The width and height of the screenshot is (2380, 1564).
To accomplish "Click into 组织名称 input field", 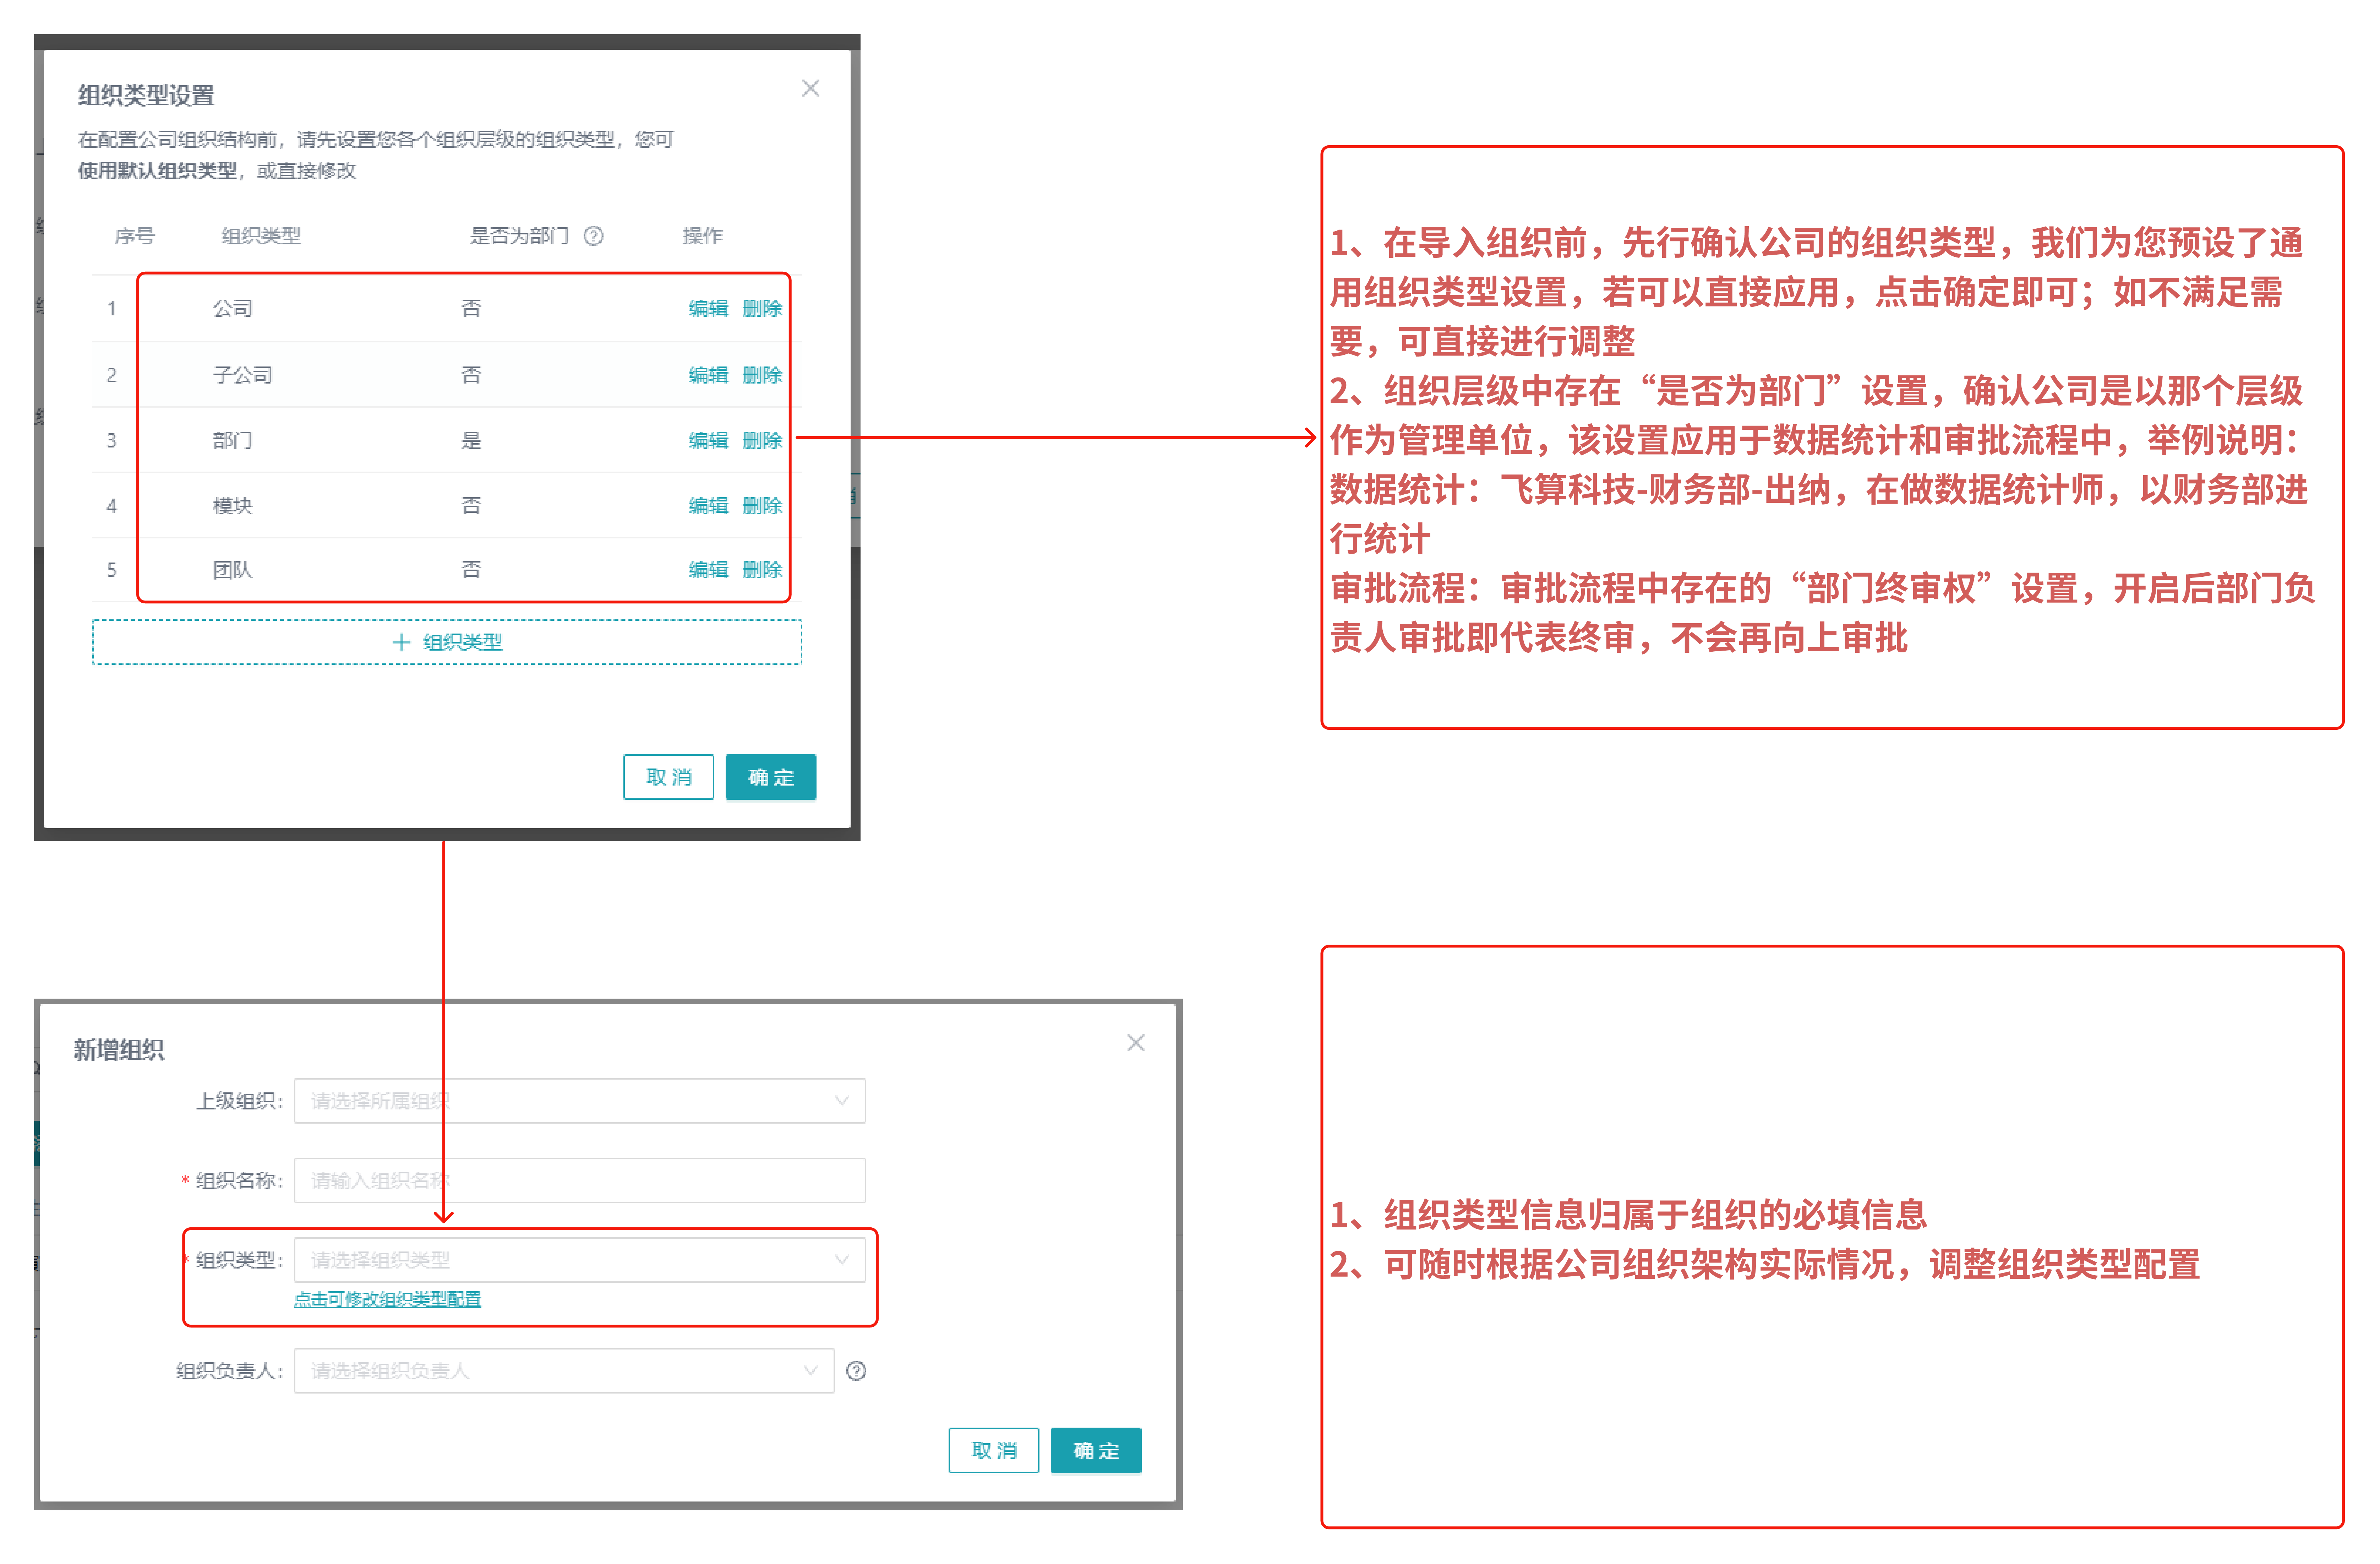I will pos(579,1181).
